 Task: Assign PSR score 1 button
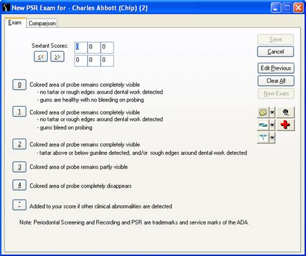point(19,112)
